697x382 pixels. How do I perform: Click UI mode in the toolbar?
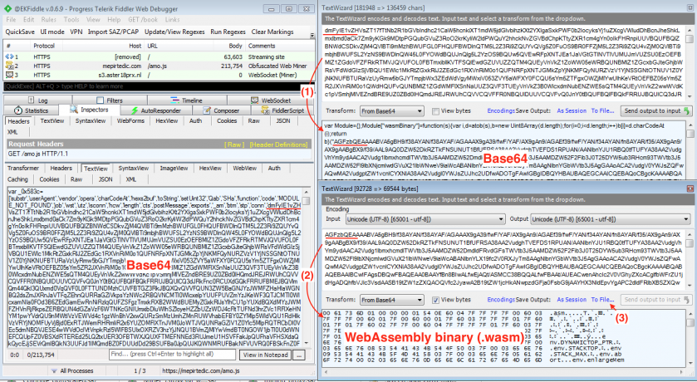[x=52, y=32]
